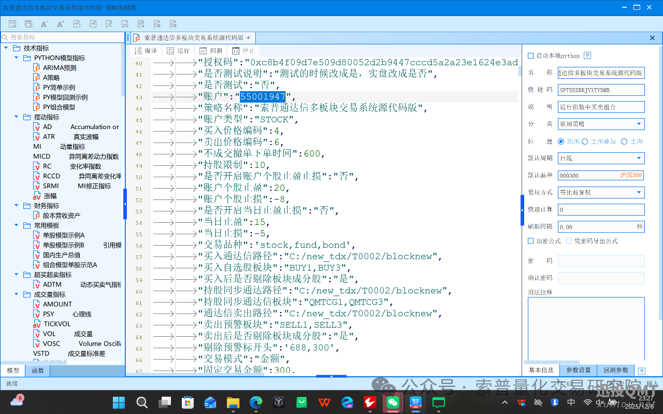Click the increase font size (A+) icon
Viewport: 663px width, 414px height.
(x=61, y=24)
